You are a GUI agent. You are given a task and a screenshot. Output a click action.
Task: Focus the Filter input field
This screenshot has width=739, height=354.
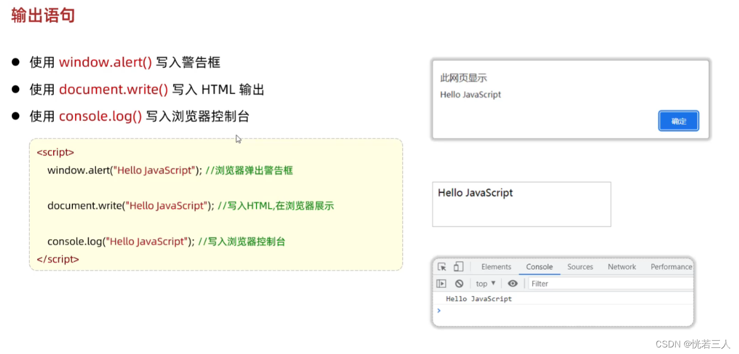pyautogui.click(x=611, y=283)
